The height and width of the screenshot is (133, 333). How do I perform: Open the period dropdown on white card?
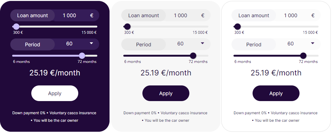(x=312, y=43)
